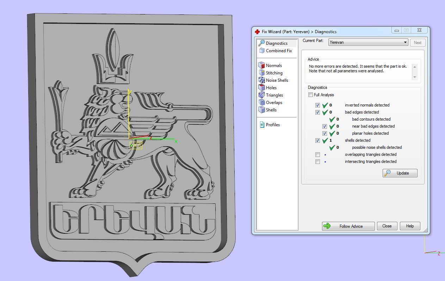Screen dimensions: 445x281
Task: Click the Holes cube icon
Action: 261,87
